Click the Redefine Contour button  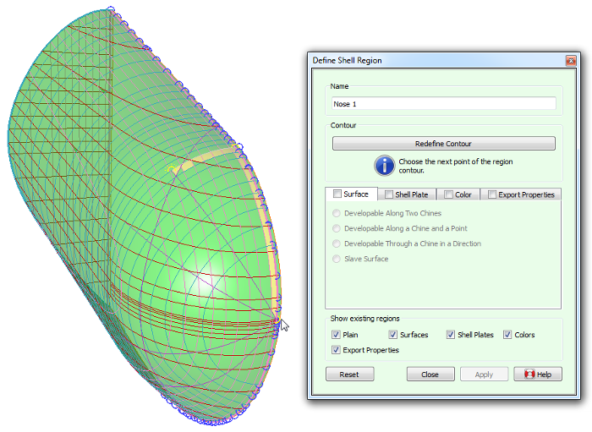pyautogui.click(x=443, y=144)
